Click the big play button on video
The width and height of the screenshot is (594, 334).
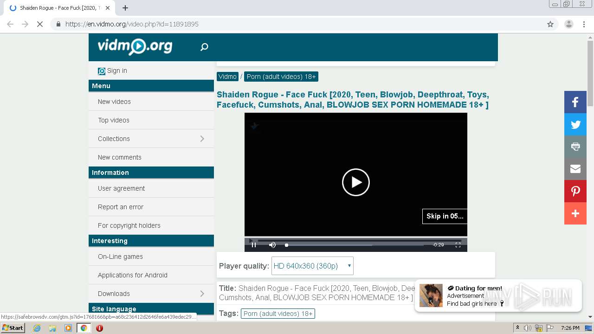[x=356, y=182]
